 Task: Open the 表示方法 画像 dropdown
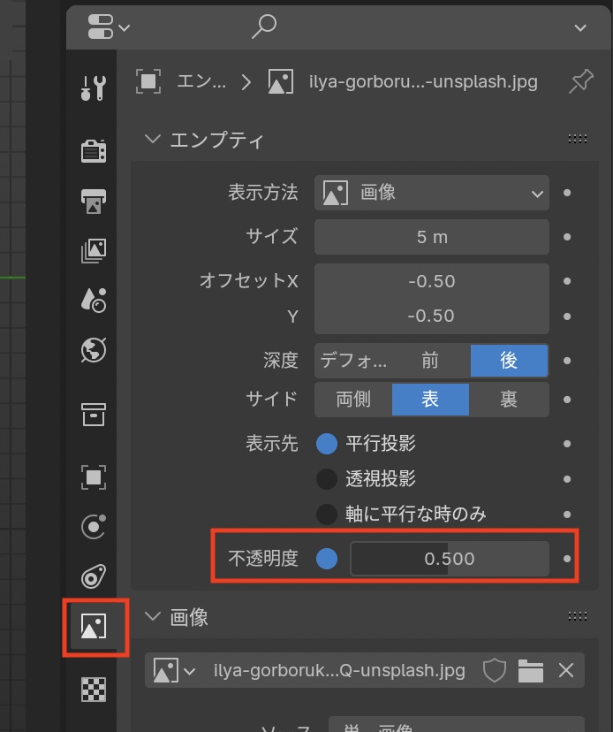431,193
